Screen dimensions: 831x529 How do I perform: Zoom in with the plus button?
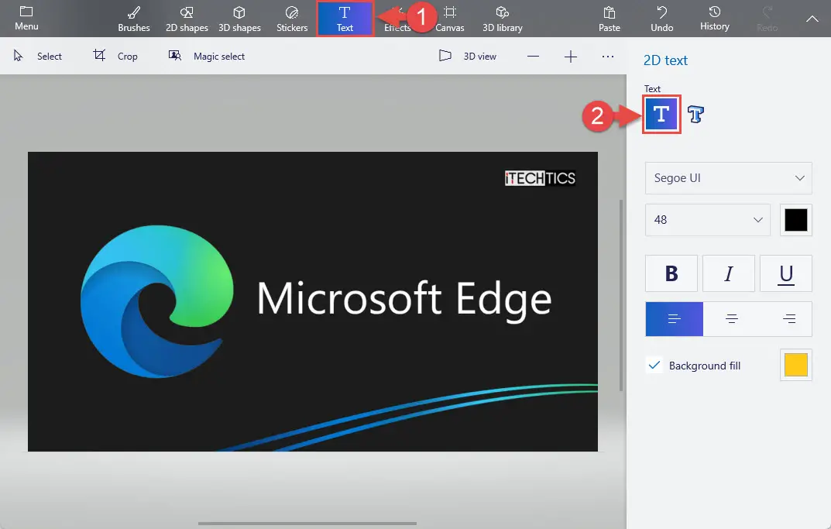570,57
